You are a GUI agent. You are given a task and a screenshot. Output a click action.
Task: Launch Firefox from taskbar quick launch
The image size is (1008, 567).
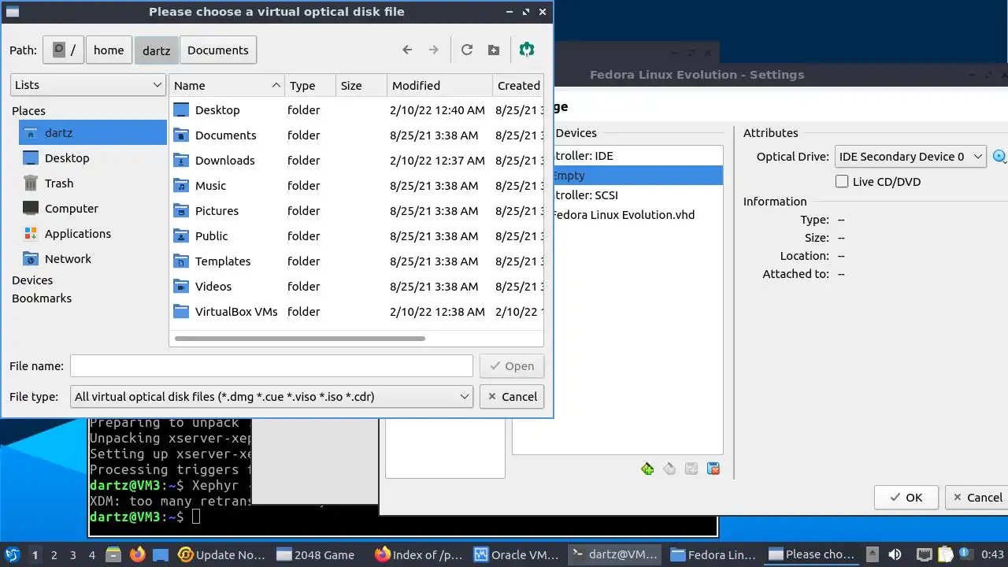point(137,554)
